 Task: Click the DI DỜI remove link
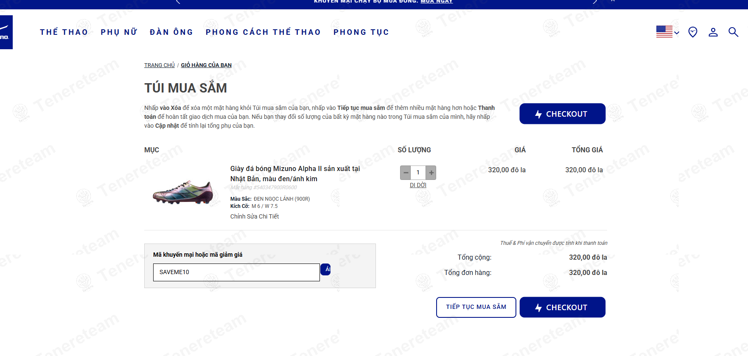pyautogui.click(x=418, y=185)
